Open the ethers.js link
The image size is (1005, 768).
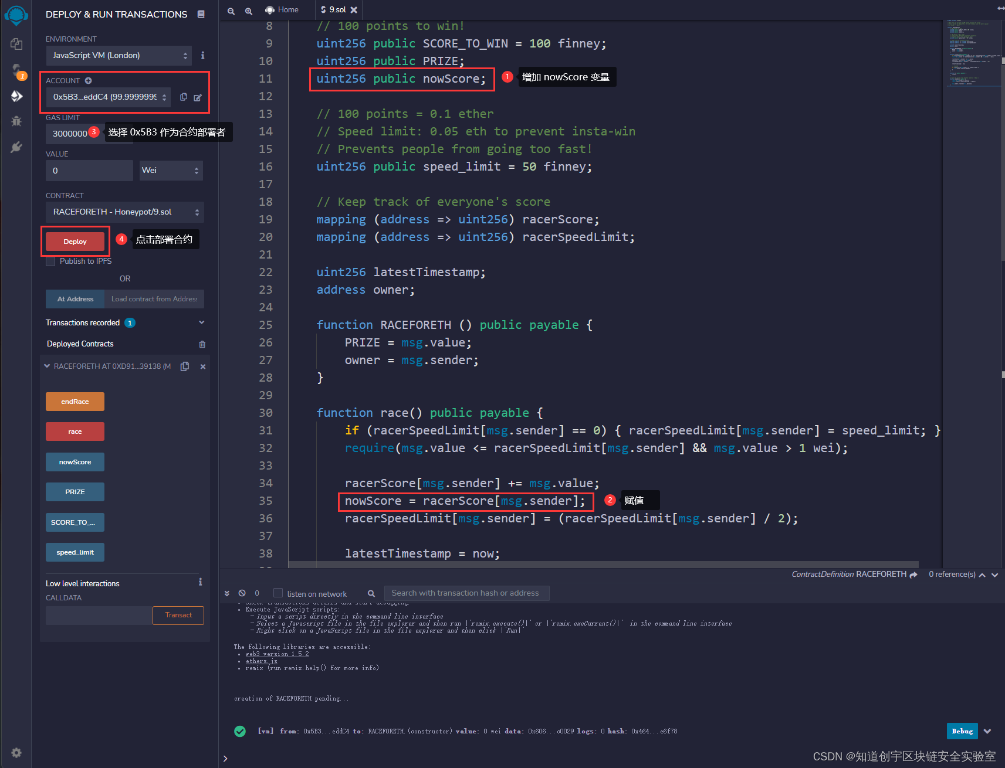(262, 661)
